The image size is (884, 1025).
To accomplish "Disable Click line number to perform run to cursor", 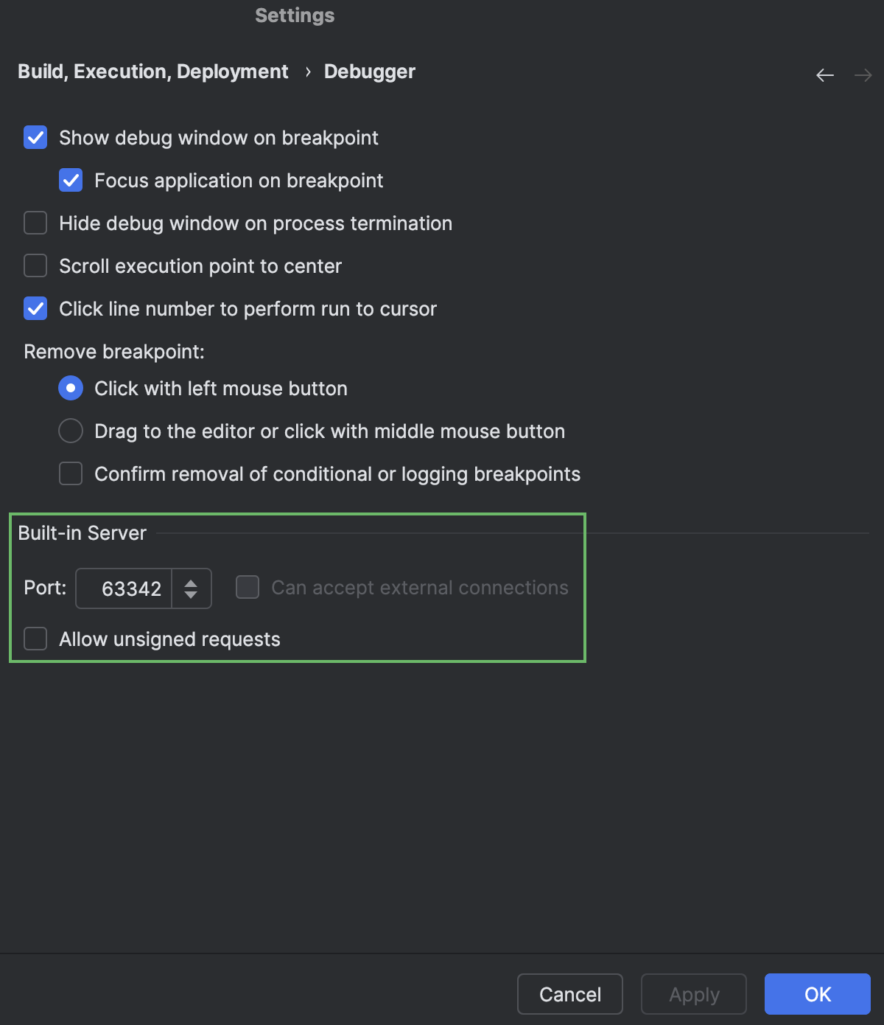I will pyautogui.click(x=35, y=308).
